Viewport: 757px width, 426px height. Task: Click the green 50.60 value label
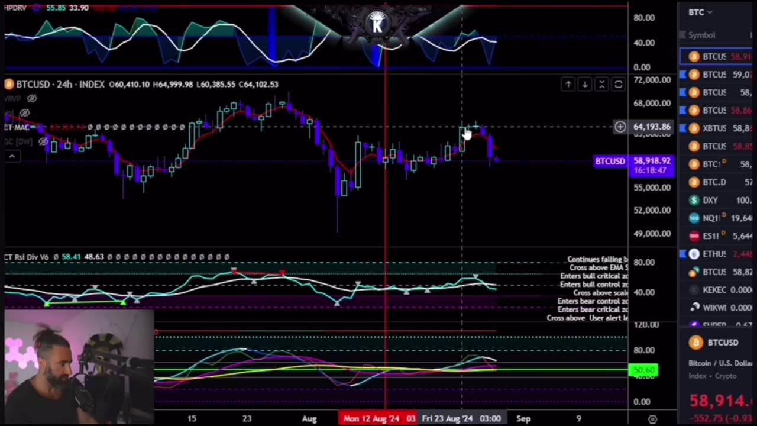(x=643, y=370)
